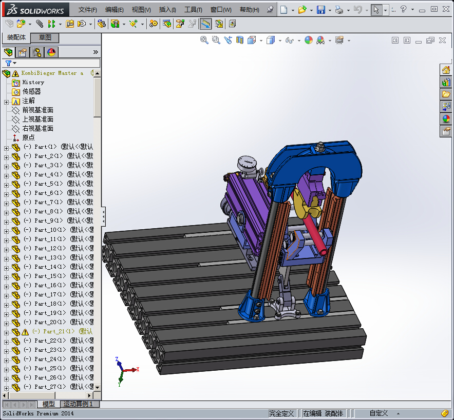Open the 工具(T) menu
This screenshot has height=420, width=454.
tap(193, 10)
